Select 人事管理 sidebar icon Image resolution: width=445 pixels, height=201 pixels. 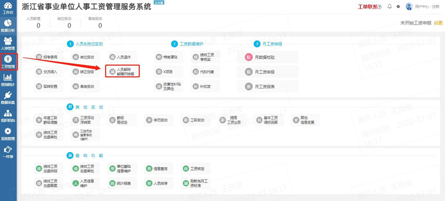[x=8, y=44]
